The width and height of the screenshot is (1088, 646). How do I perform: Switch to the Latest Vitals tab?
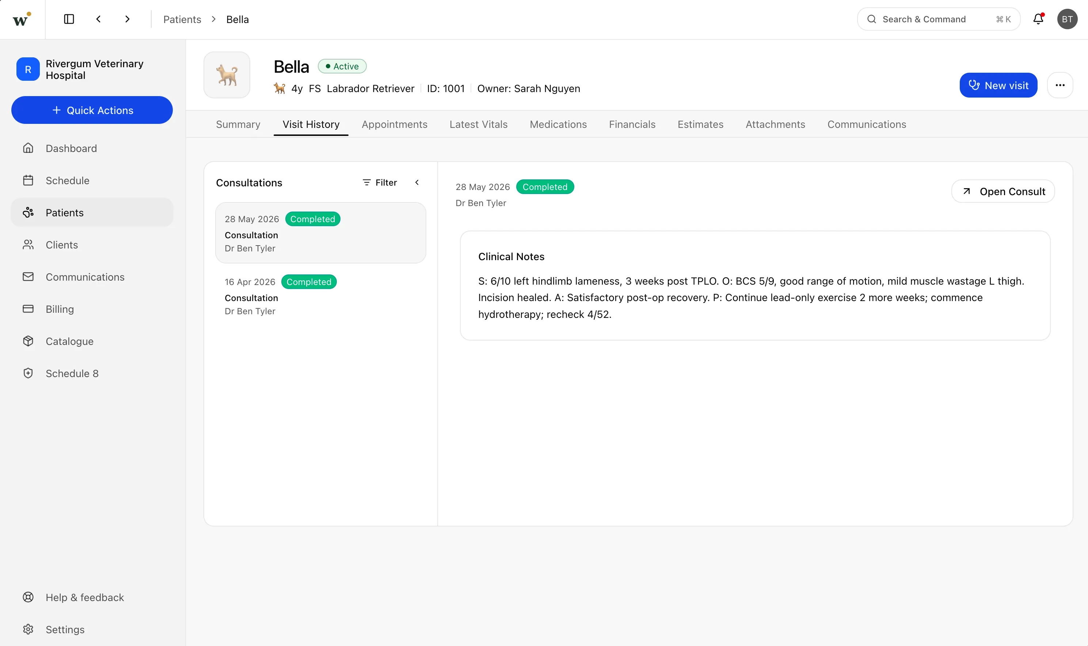478,125
